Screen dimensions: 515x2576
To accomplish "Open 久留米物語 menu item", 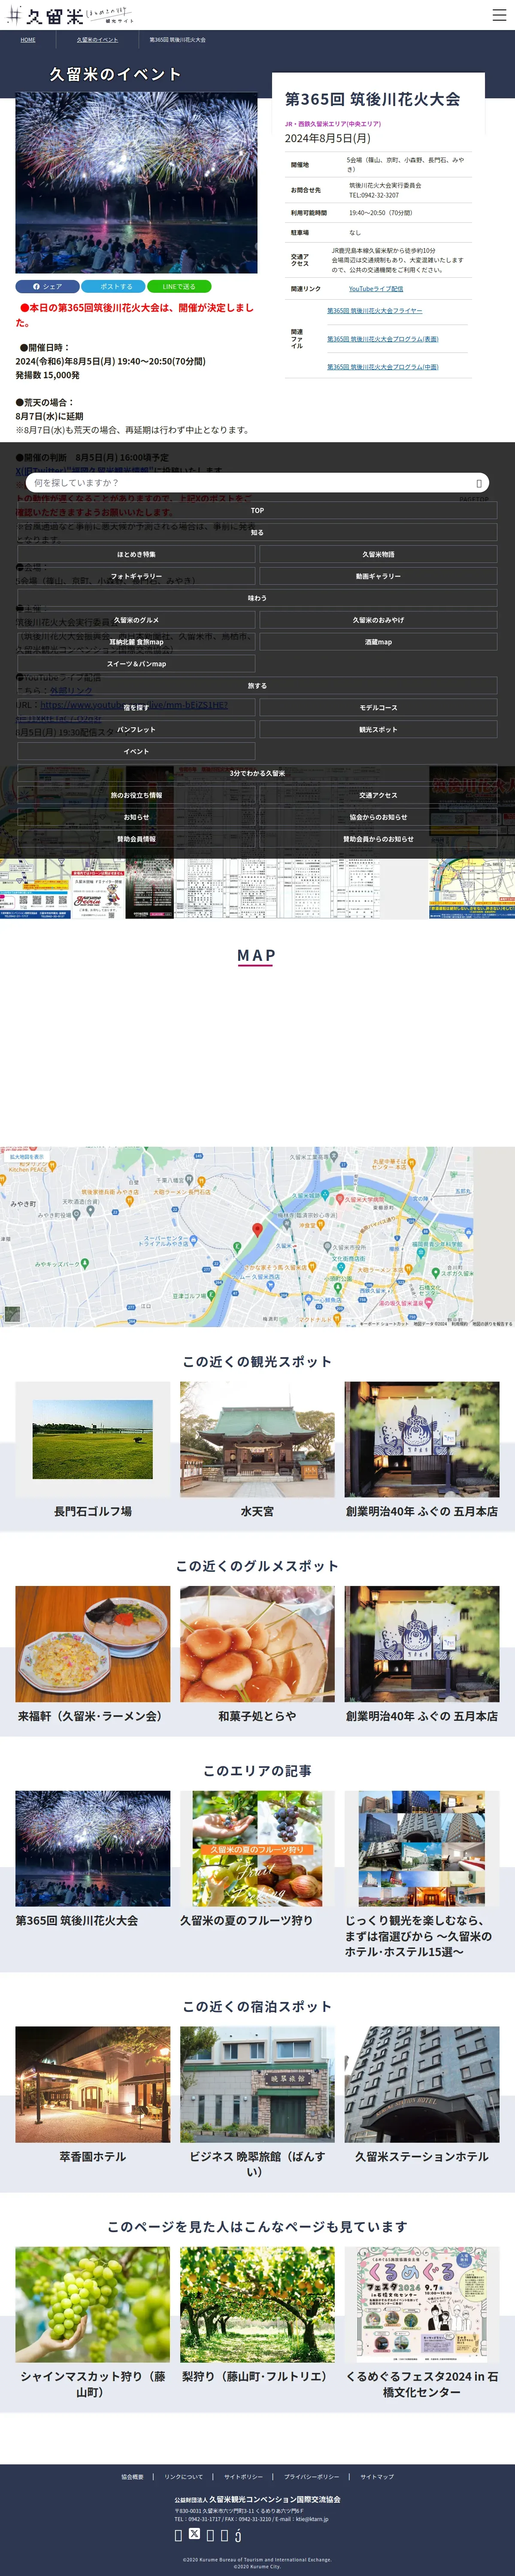I will tap(378, 554).
